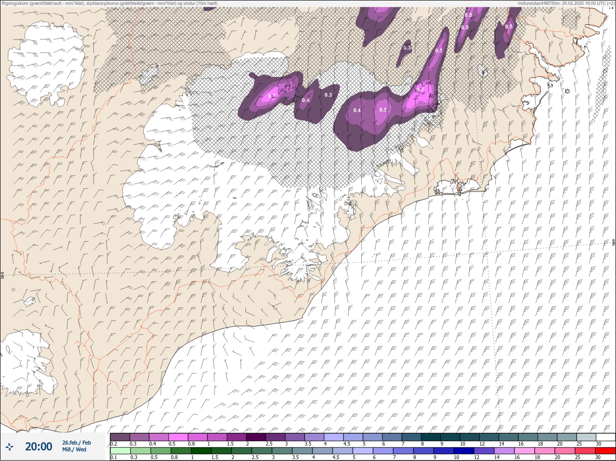Click the 0.3 label in the small isolated blob
The height and width of the screenshot is (461, 616).
point(408,48)
